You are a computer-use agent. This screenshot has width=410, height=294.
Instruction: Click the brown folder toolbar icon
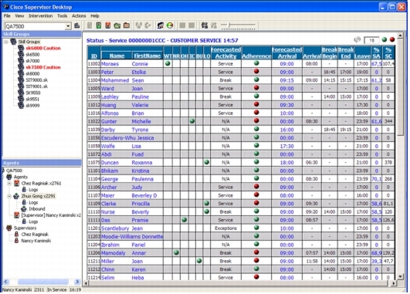127,25
